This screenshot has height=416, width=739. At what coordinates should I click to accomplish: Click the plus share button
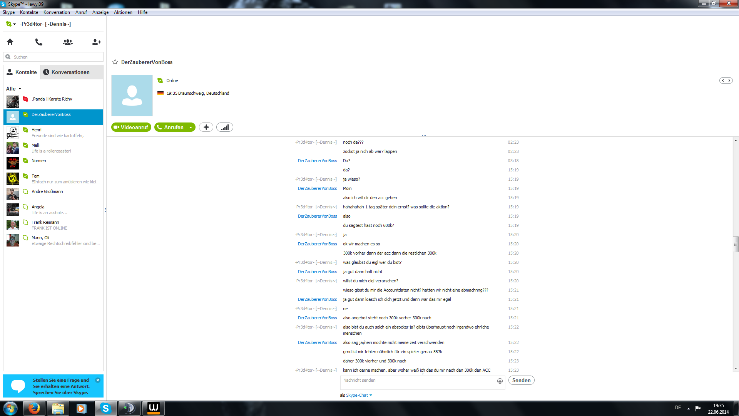click(206, 127)
